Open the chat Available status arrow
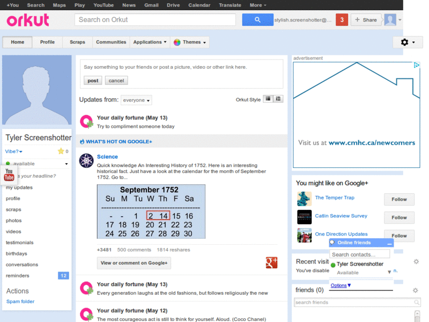Screen dimensions: 429x322 [389, 272]
